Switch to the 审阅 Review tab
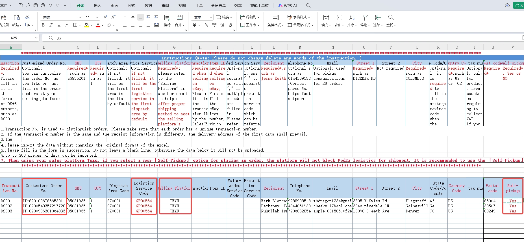524x242 pixels. (x=165, y=6)
